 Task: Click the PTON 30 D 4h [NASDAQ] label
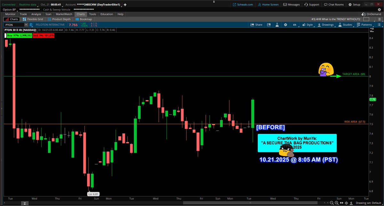[x=20, y=30]
